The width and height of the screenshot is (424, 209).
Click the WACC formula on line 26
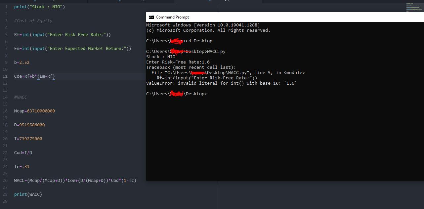(x=75, y=180)
